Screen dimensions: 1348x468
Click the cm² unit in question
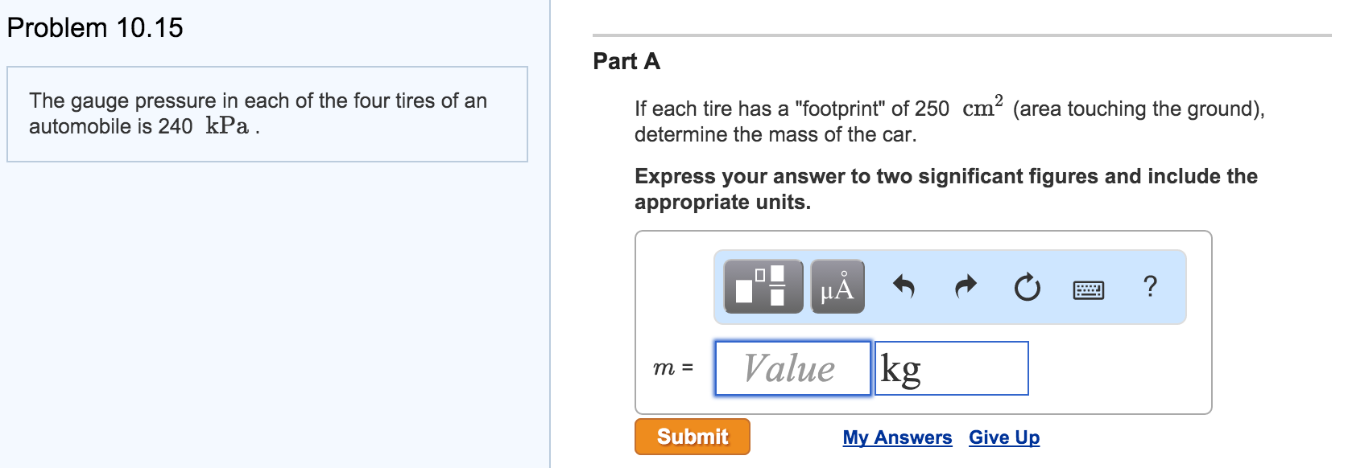(982, 106)
